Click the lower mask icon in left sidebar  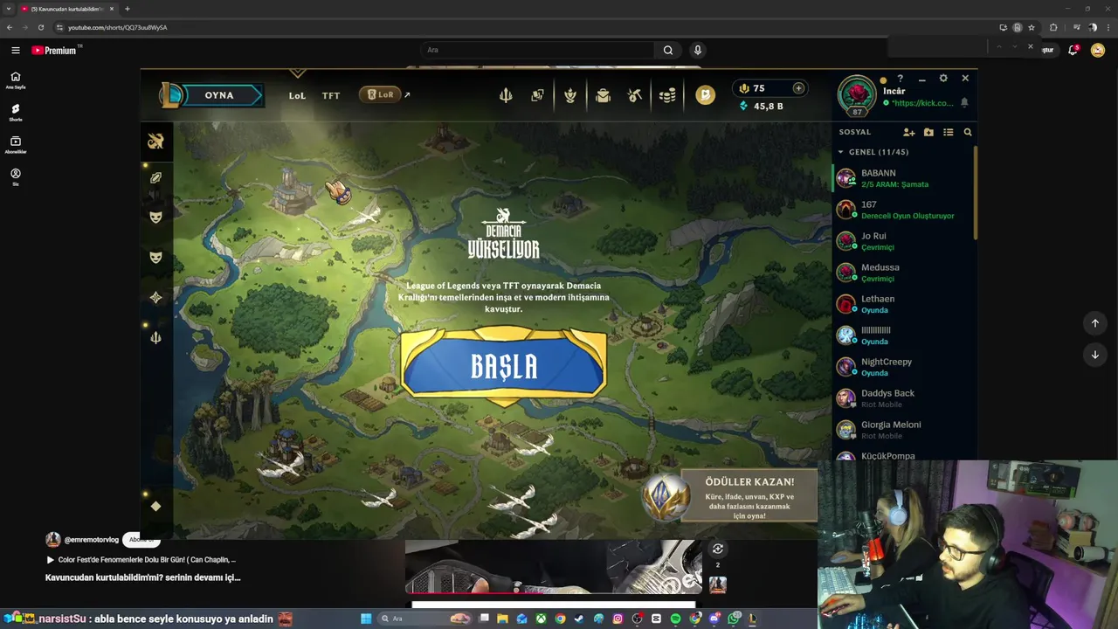[156, 258]
